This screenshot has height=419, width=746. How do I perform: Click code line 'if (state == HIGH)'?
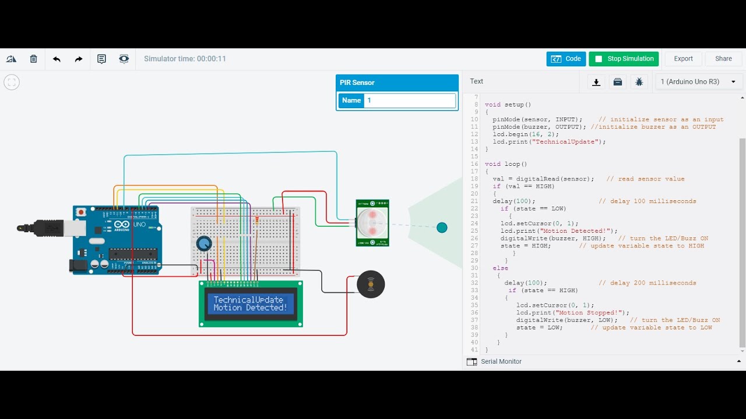pos(543,290)
